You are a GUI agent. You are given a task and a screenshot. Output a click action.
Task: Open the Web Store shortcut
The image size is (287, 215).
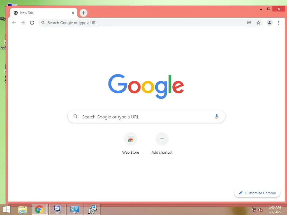131,143
